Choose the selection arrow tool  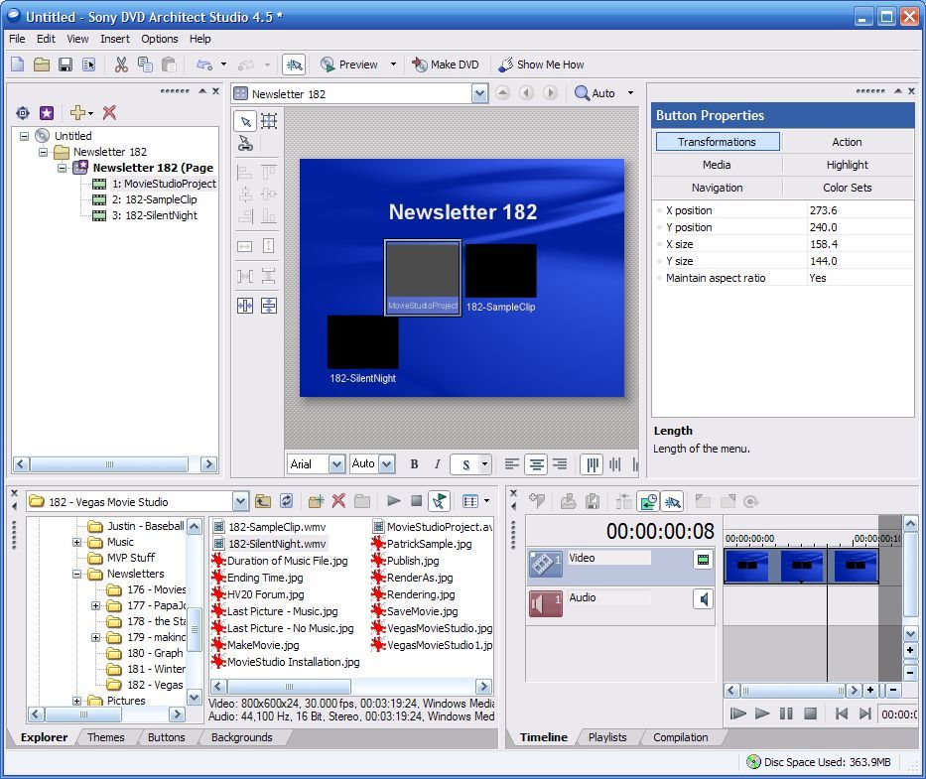245,121
